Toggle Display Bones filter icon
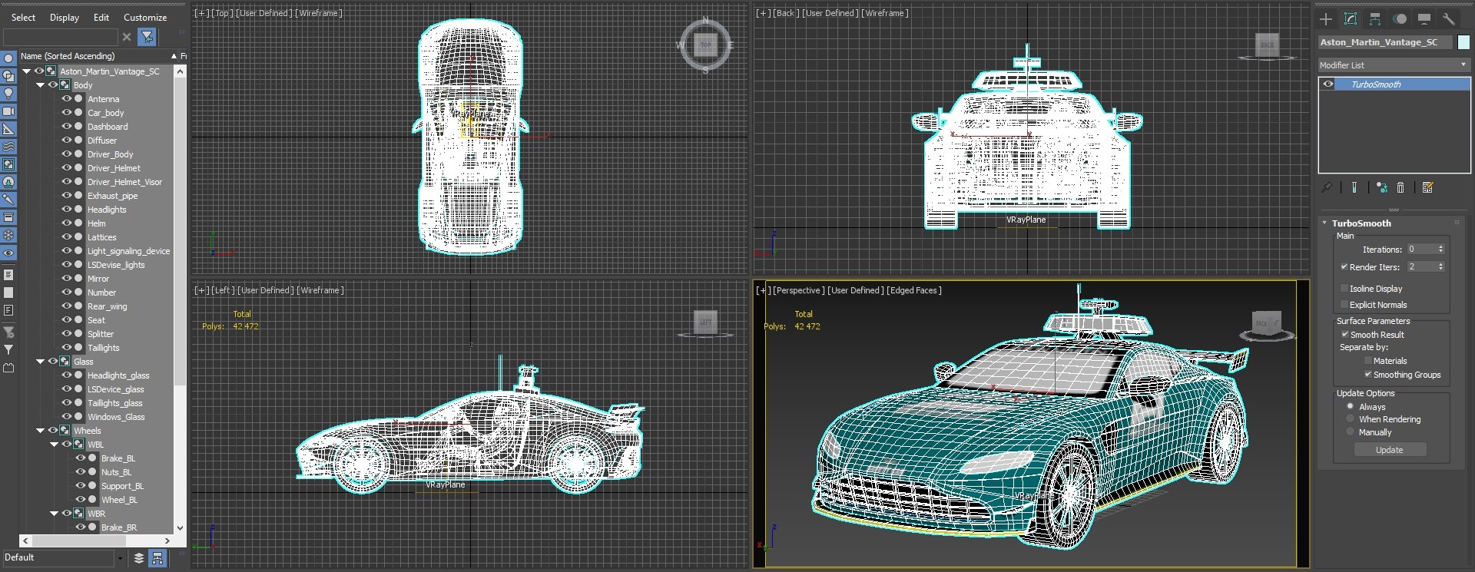 coord(8,200)
